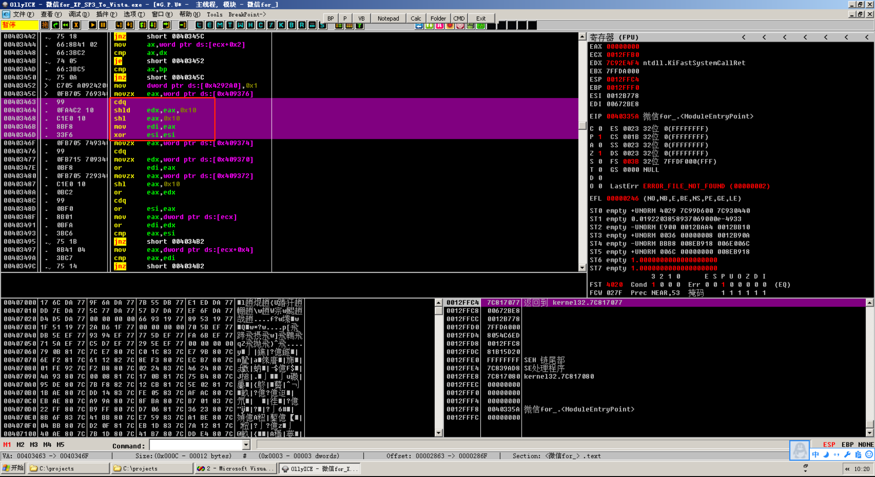Toggle the O overflow flag bit

[600, 186]
